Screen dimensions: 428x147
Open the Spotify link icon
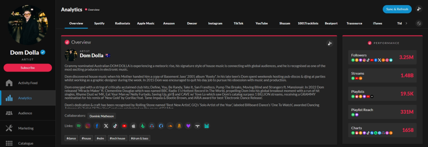coord(78,126)
